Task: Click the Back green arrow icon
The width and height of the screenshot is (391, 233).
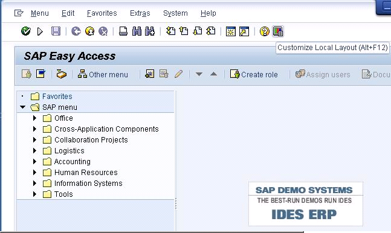Action: [76, 31]
